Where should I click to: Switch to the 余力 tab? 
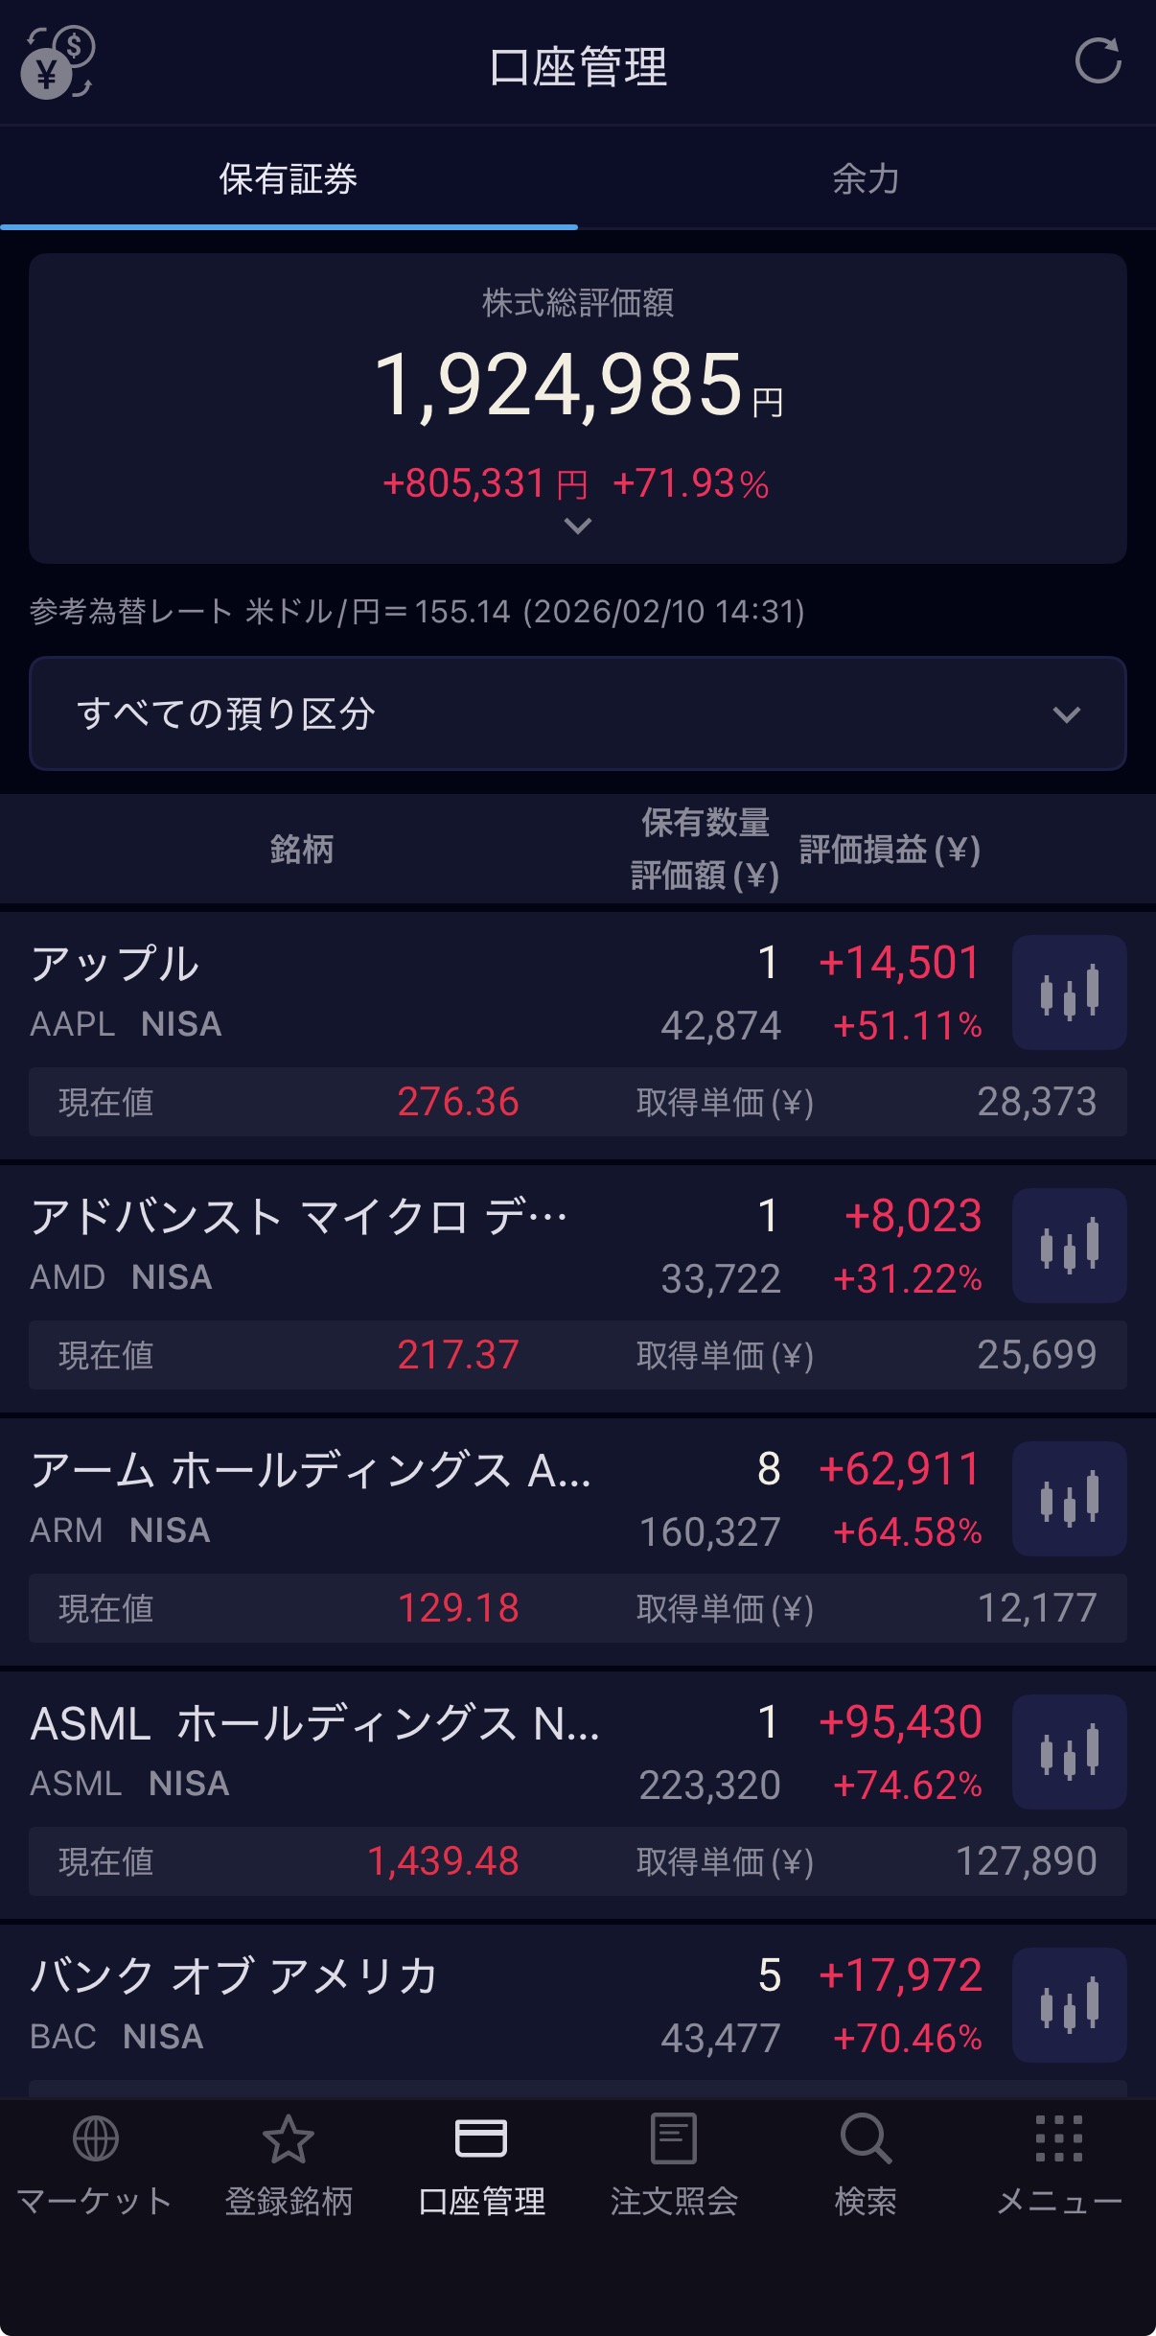866,179
